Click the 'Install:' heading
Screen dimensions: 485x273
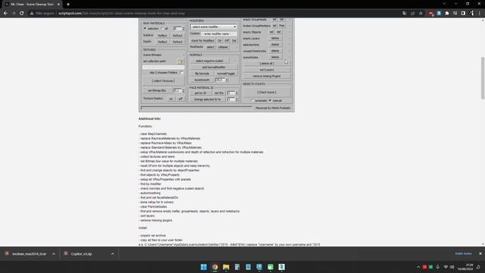pos(143,227)
